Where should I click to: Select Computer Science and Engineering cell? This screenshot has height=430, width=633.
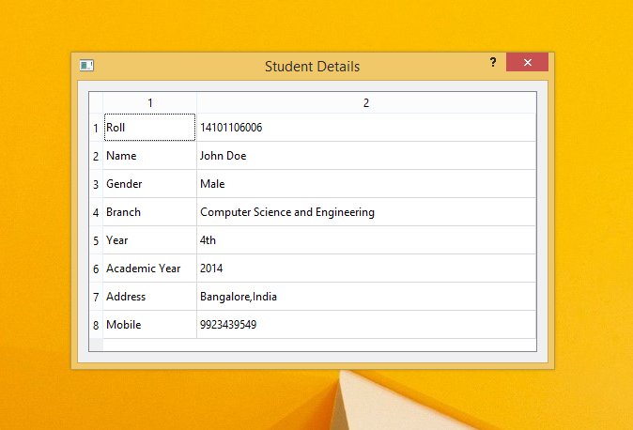pos(366,212)
